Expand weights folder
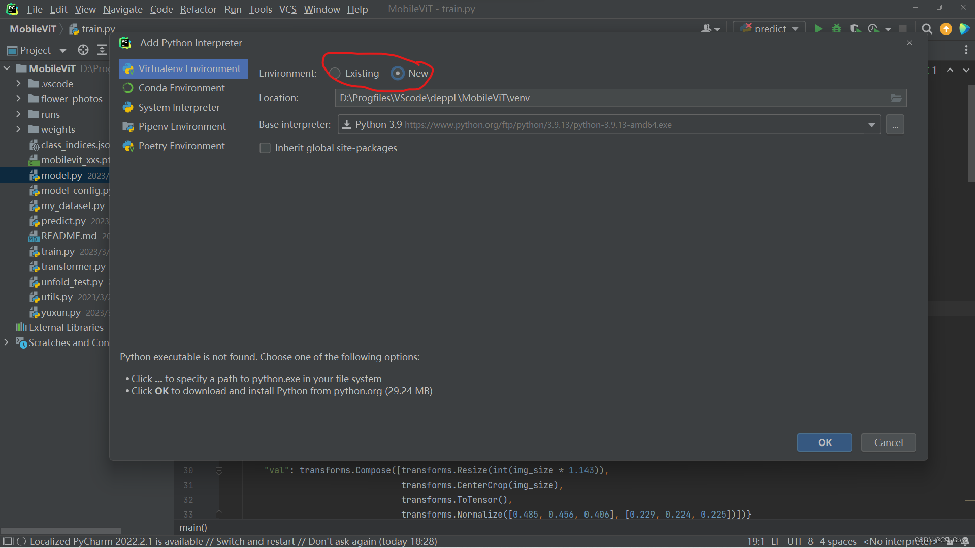 click(18, 129)
